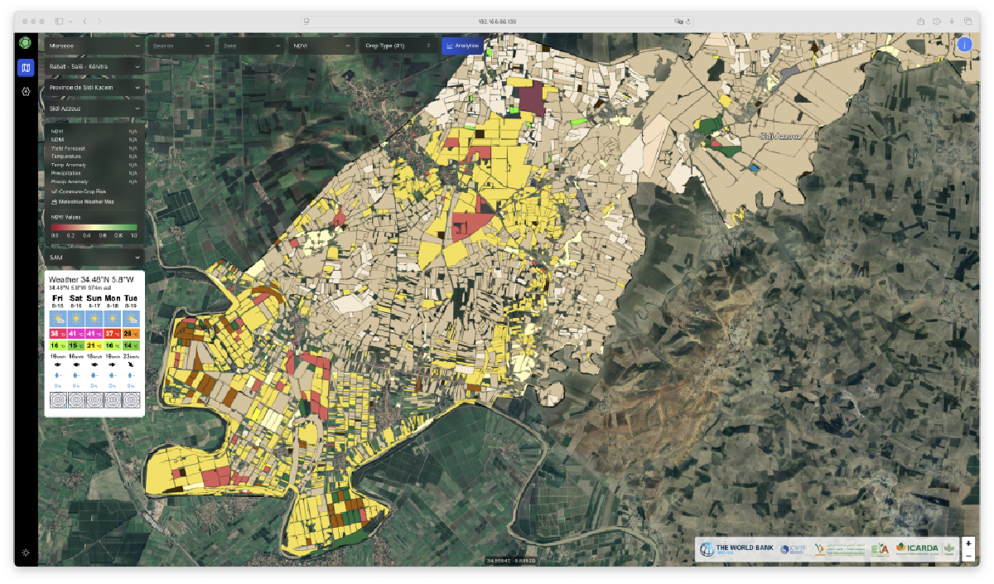994x584 pixels.
Task: Open Safari's tab overview icon
Action: pos(967,21)
